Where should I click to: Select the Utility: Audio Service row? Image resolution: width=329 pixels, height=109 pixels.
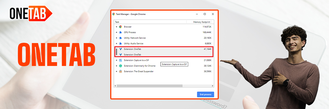(x=164, y=44)
